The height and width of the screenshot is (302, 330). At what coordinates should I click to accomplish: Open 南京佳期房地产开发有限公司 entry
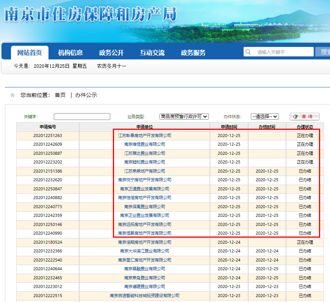(145, 242)
